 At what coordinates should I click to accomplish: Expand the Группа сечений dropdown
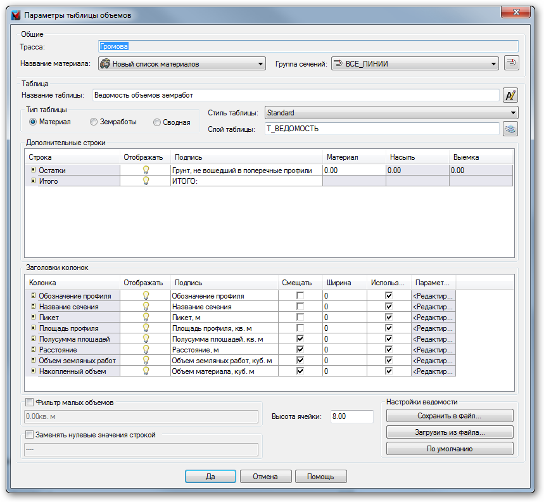415,64
